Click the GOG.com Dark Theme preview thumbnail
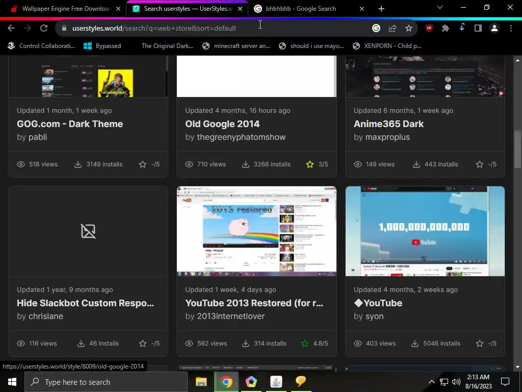 point(88,77)
